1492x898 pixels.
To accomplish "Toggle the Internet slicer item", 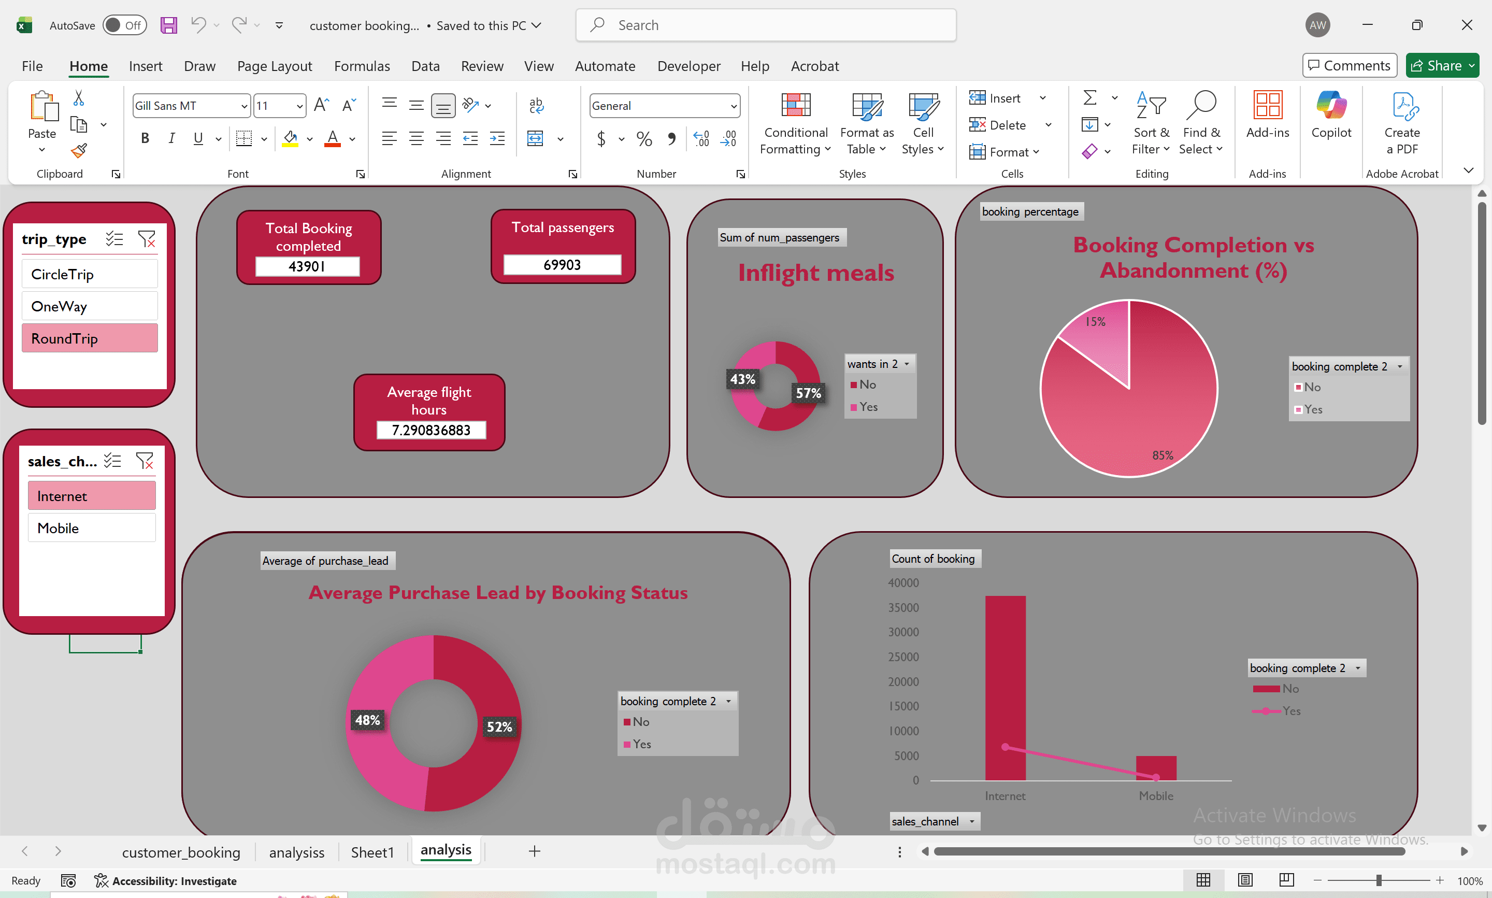I will [x=92, y=496].
